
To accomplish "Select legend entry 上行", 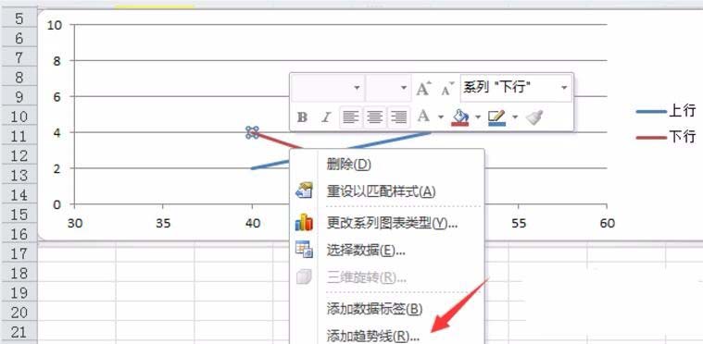I will 666,111.
